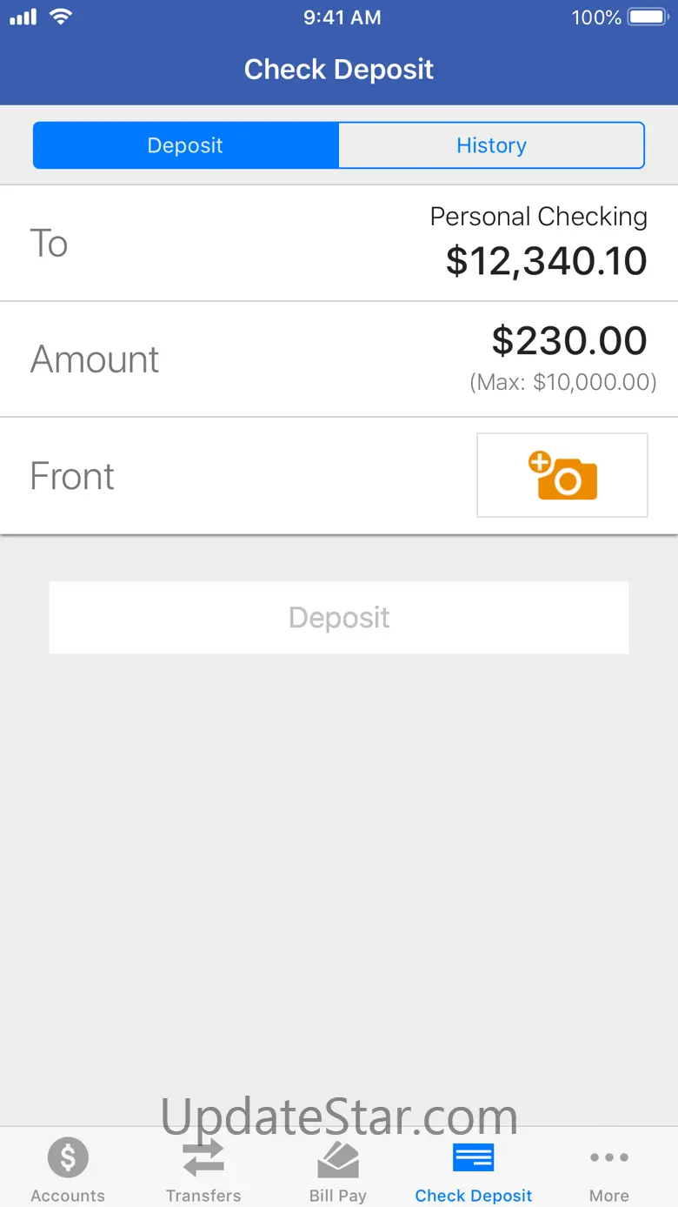Tap the Front row label
The image size is (678, 1207).
(x=72, y=476)
